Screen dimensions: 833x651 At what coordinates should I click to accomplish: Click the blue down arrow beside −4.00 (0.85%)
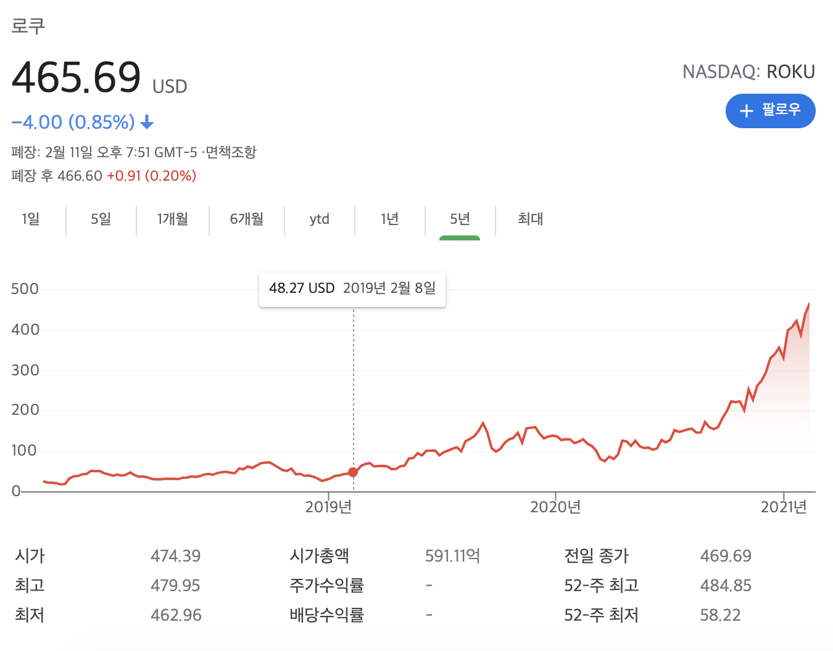[x=147, y=123]
